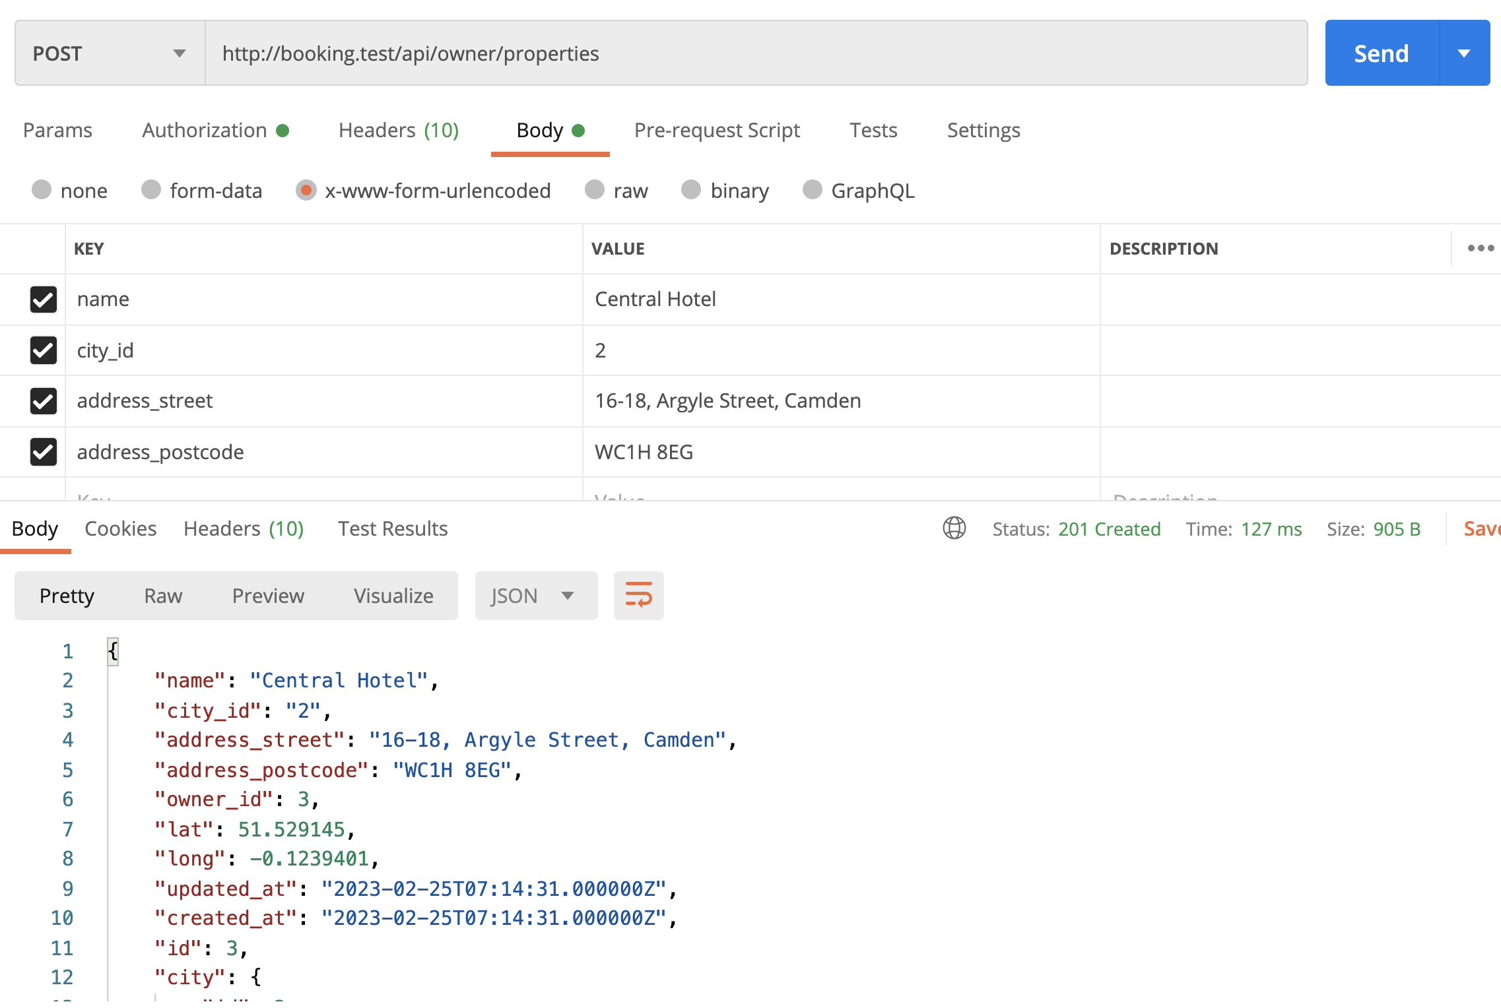Switch to Visualize response view
Image resolution: width=1501 pixels, height=1008 pixels.
(393, 596)
